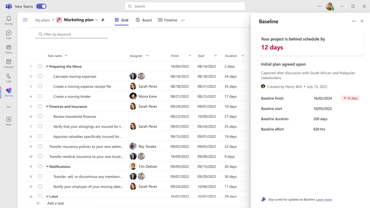Image resolution: width=370 pixels, height=208 pixels.
Task: Open the Activity feed in sidebar
Action: [x=9, y=20]
